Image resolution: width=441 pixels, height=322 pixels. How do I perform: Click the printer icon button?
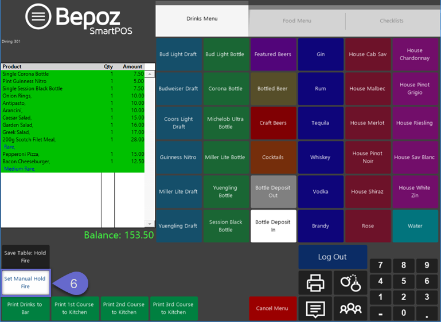[x=315, y=283]
